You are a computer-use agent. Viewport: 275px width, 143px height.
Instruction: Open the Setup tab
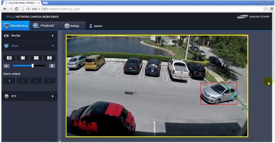(x=71, y=26)
